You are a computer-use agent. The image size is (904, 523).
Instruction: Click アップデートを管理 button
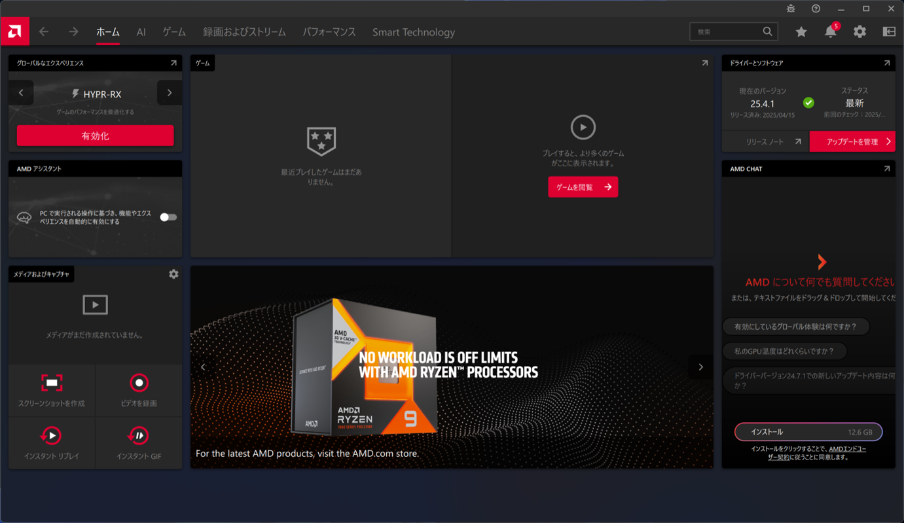click(x=852, y=141)
